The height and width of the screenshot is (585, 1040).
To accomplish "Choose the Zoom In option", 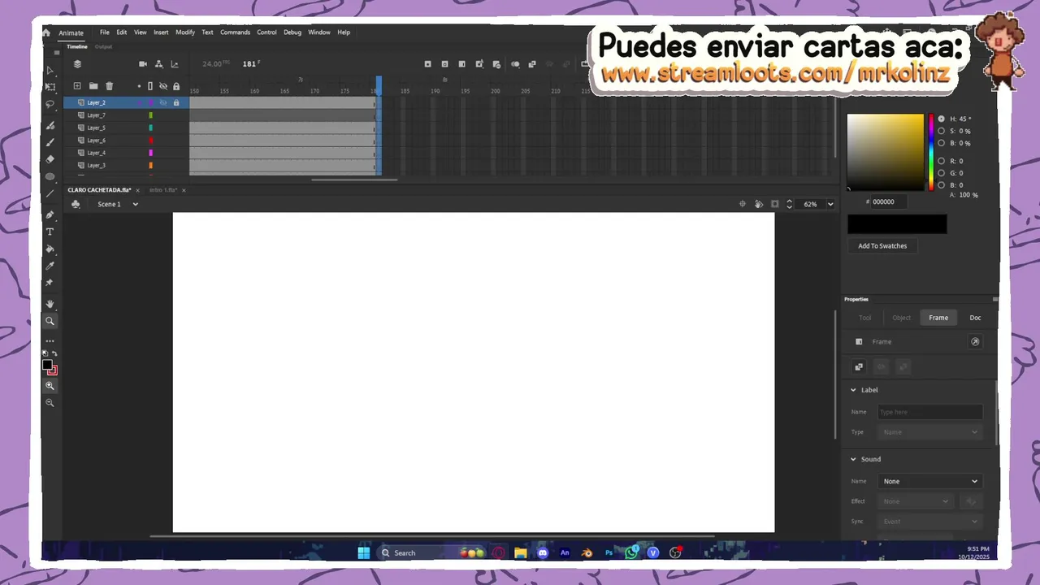I will click(x=50, y=386).
